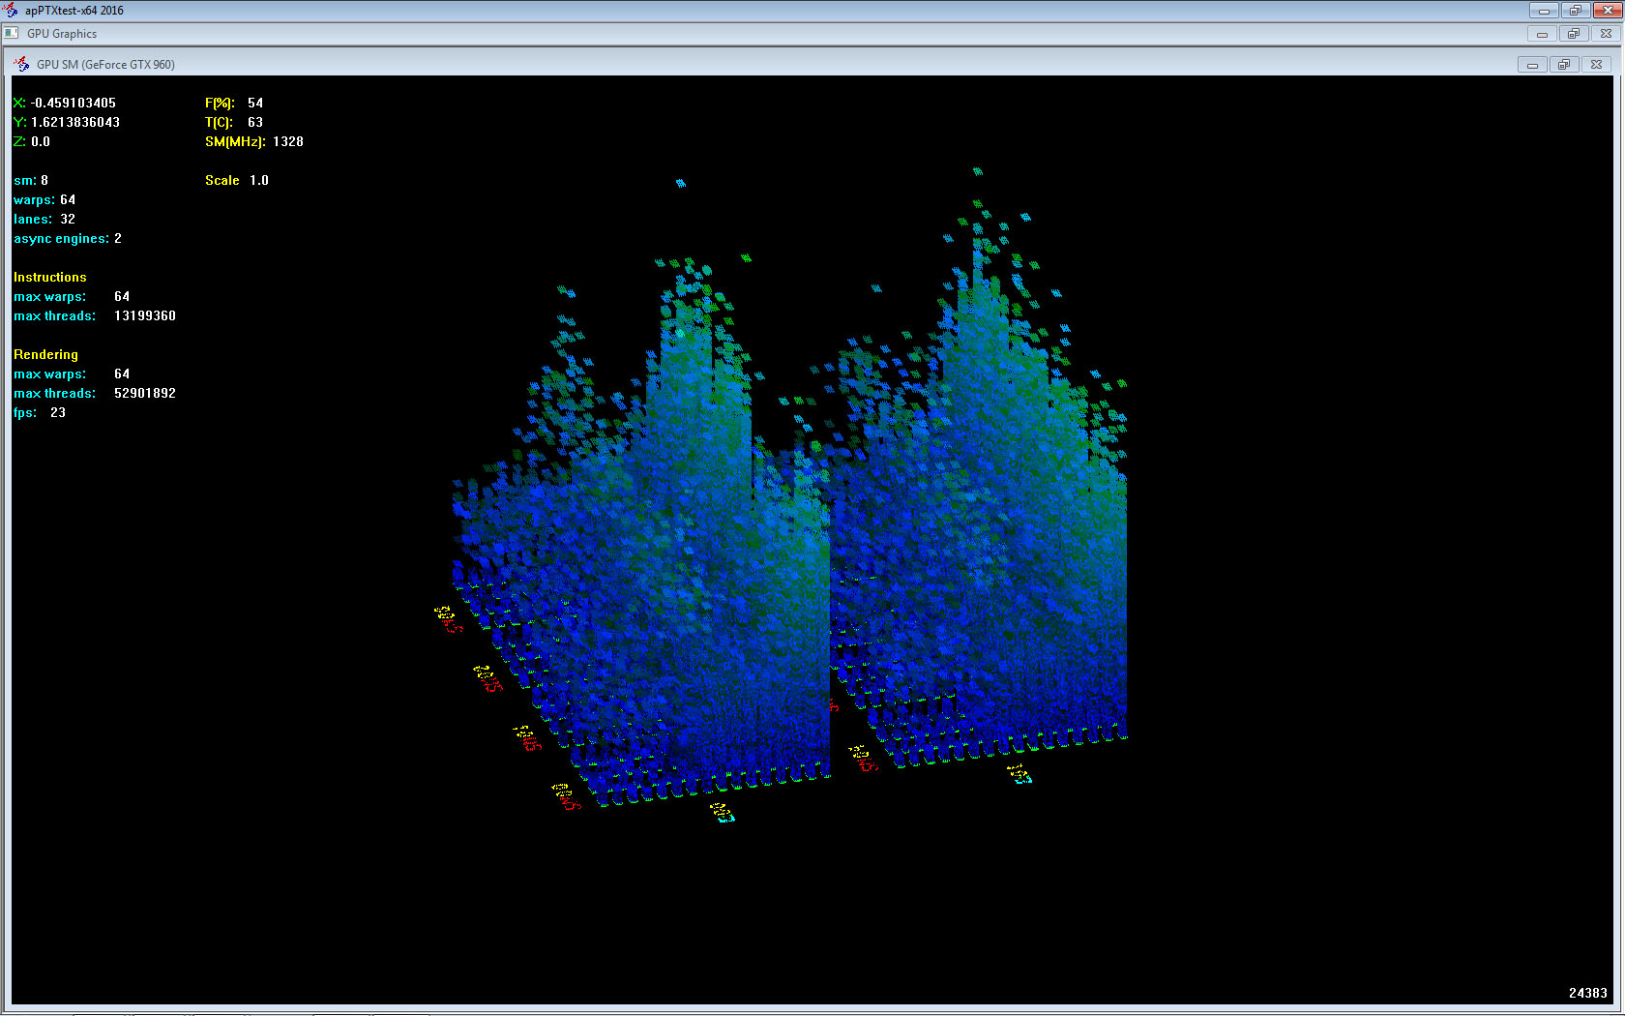Restore down the apPTXtest-x64 2016 main window
Image resolution: width=1625 pixels, height=1016 pixels.
tap(1575, 11)
